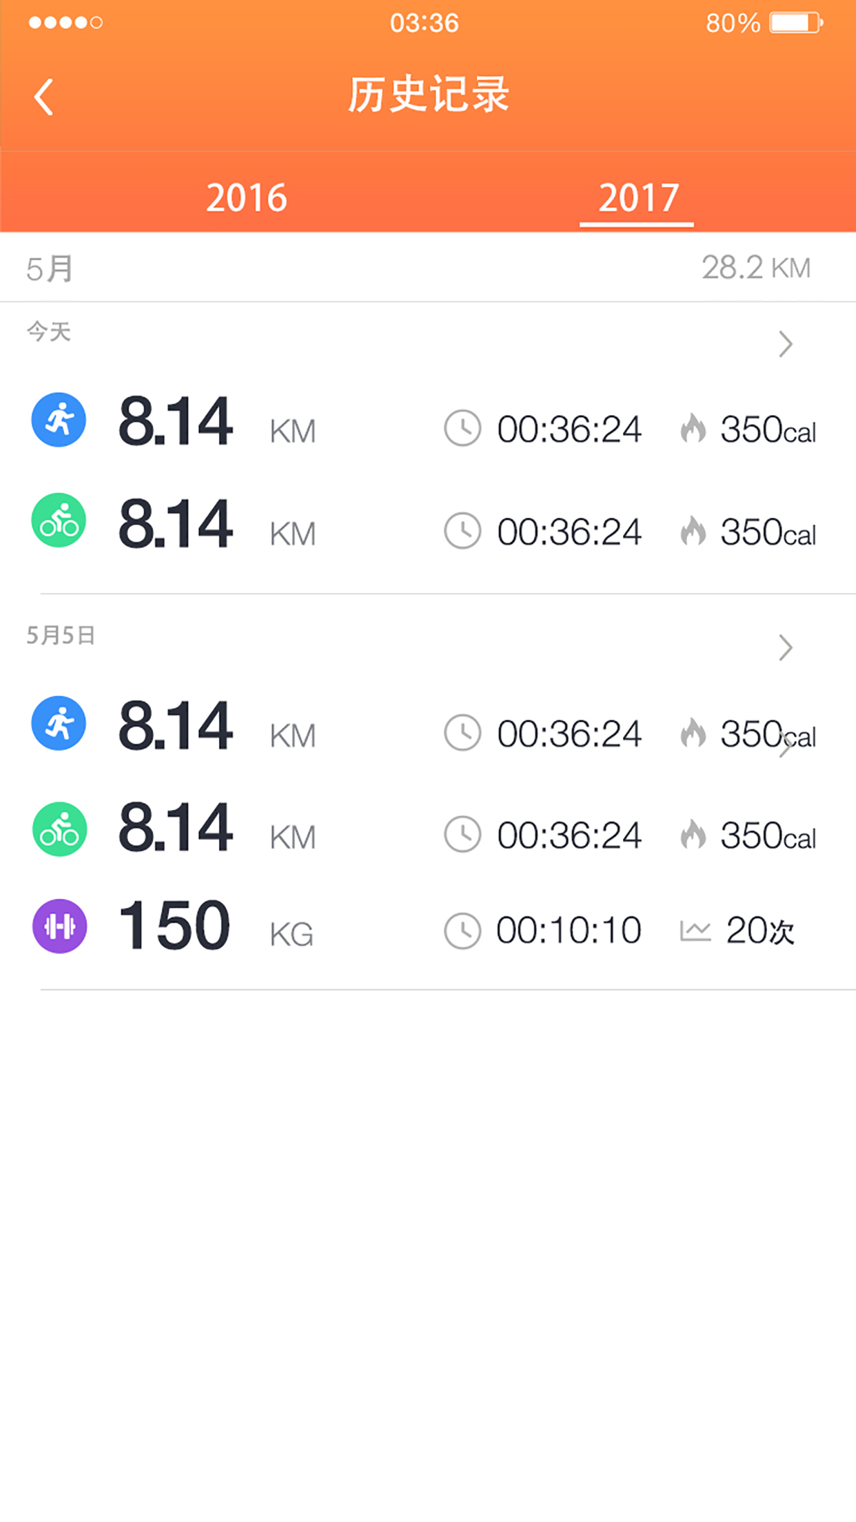Switch to the 2016 tab
856x1522 pixels.
tap(246, 198)
